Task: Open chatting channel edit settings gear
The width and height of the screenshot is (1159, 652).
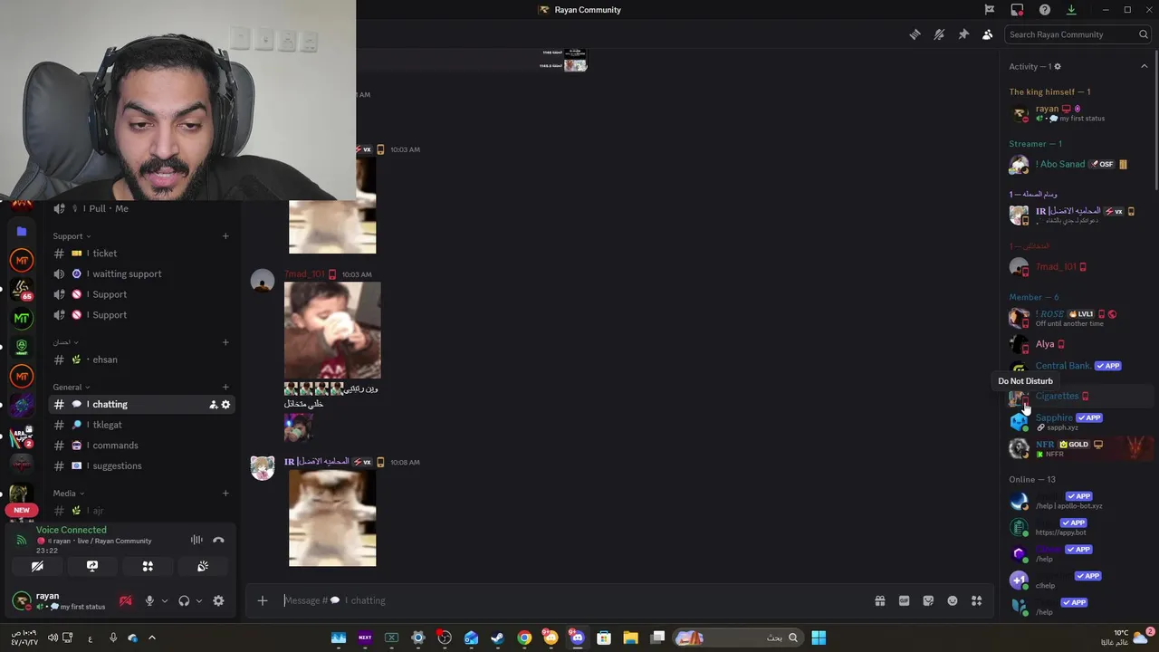Action: tap(225, 405)
